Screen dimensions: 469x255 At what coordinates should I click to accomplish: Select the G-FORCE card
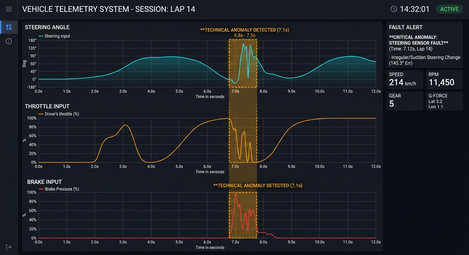pos(444,101)
